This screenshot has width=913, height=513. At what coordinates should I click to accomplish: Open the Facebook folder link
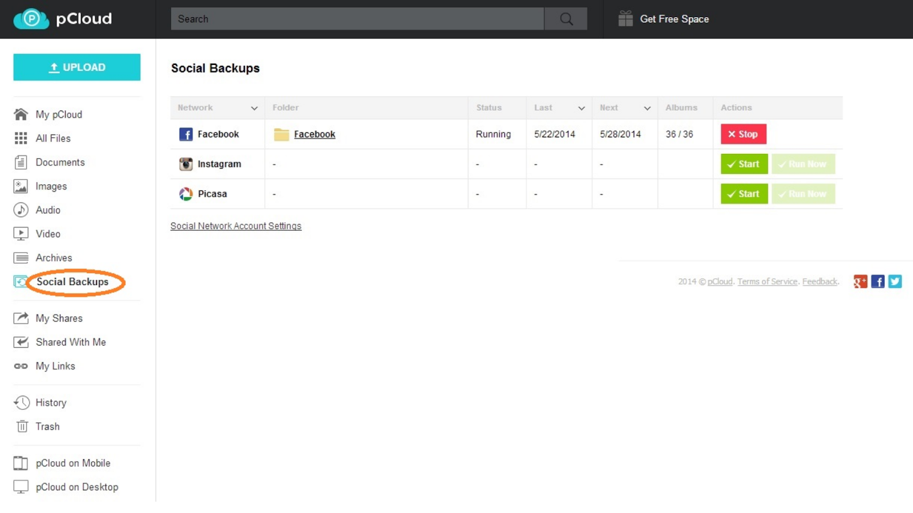coord(314,135)
